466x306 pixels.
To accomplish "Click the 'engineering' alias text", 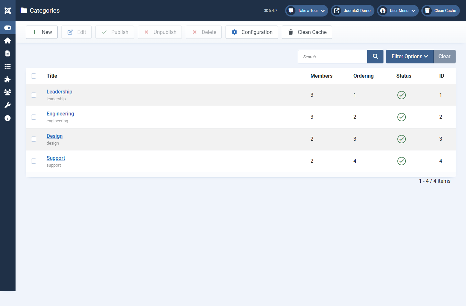I will [x=57, y=121].
